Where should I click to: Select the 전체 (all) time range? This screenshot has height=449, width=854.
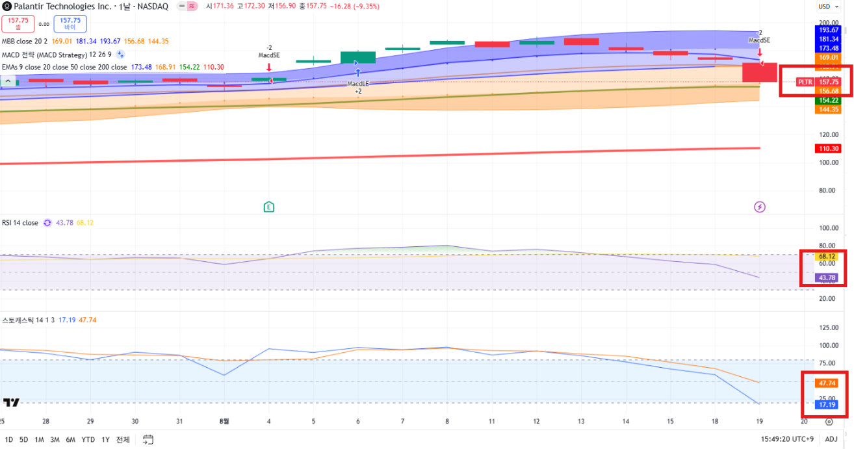123,440
